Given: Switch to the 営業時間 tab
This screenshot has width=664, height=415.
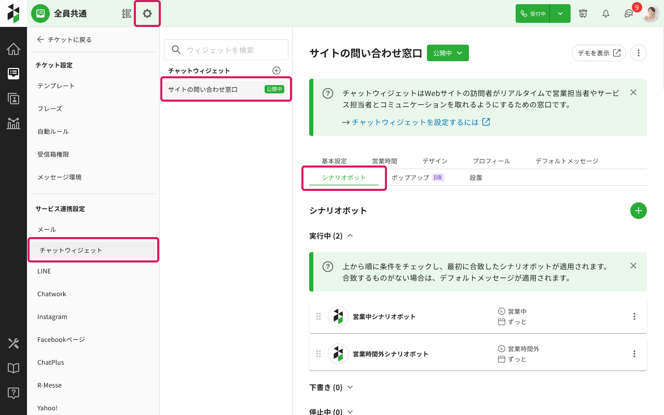Looking at the screenshot, I should [x=384, y=161].
